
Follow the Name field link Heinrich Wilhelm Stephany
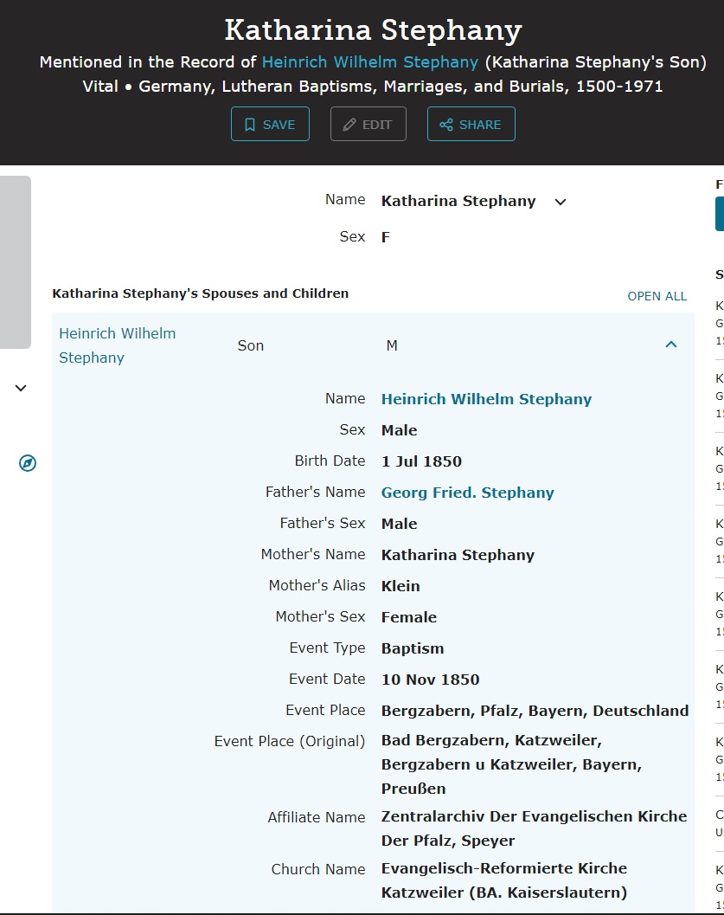coord(486,399)
